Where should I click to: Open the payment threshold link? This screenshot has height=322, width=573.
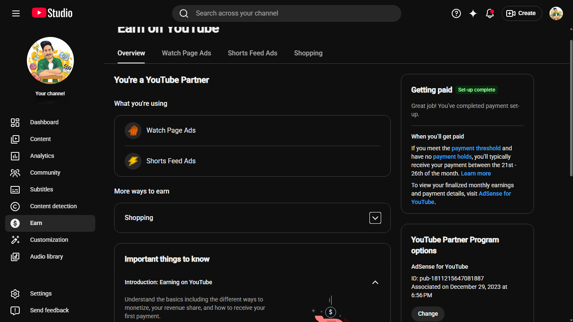(x=476, y=148)
